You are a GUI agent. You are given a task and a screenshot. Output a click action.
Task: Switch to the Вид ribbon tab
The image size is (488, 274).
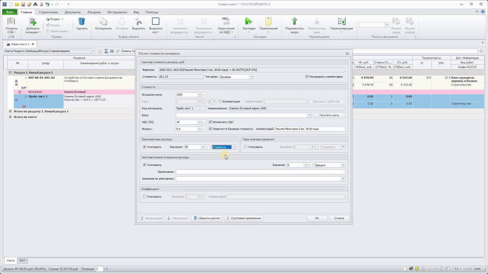(136, 12)
